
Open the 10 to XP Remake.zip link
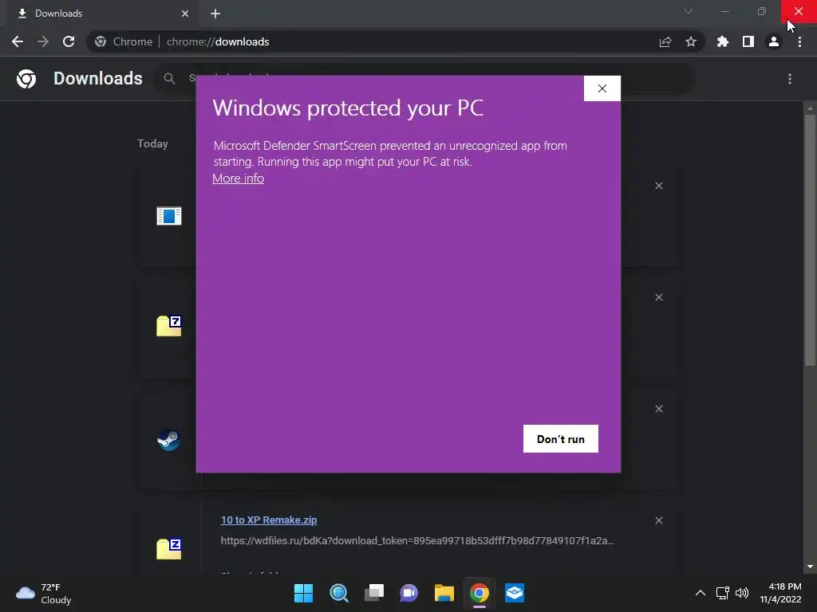[269, 520]
